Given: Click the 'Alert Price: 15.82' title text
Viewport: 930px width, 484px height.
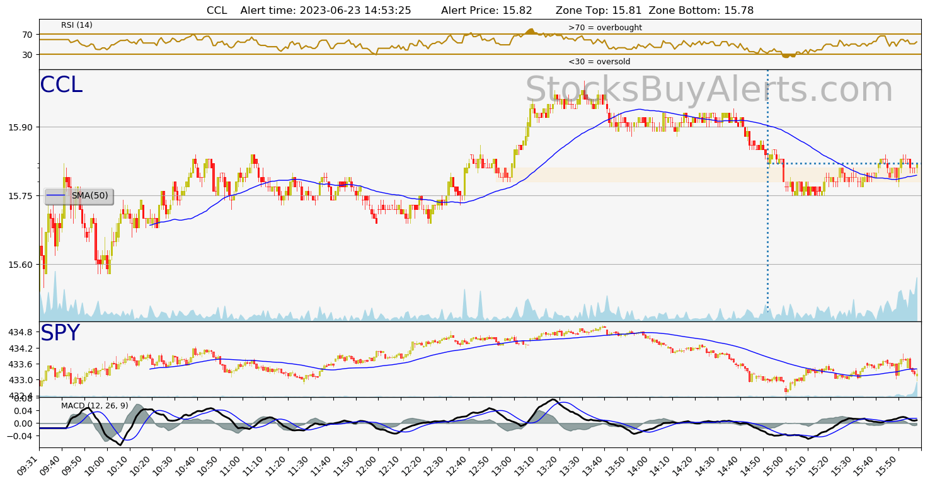Looking at the screenshot, I should [x=486, y=10].
